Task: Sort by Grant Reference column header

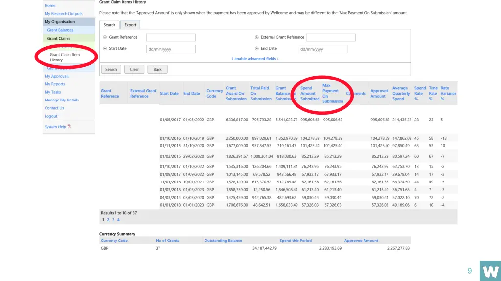Action: [110, 93]
